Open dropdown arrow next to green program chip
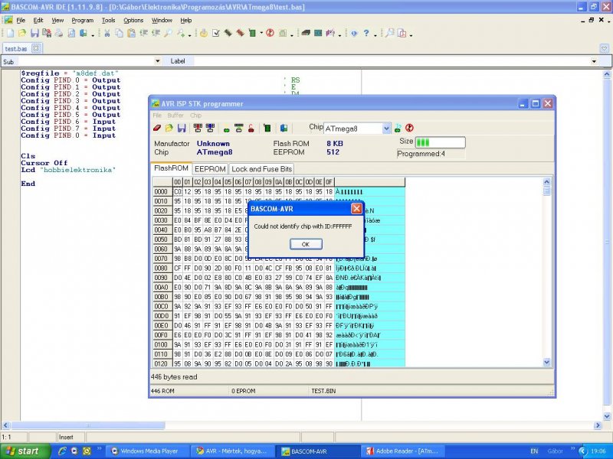 (x=261, y=34)
